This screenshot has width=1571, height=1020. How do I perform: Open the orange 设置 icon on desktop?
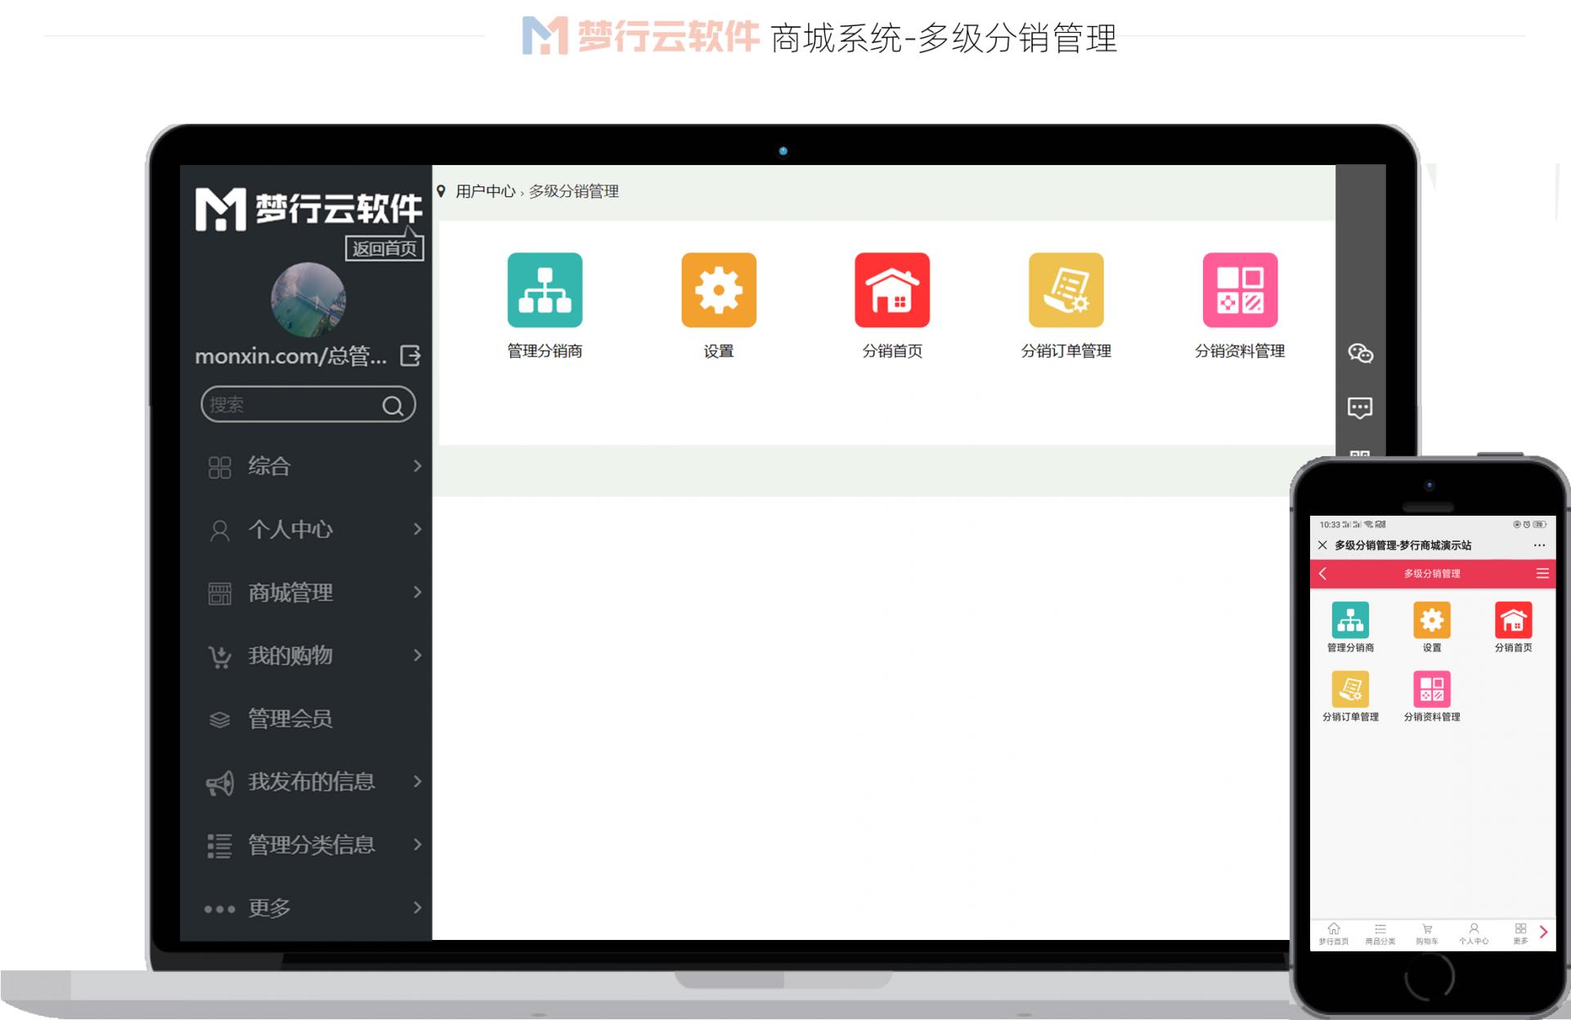click(x=719, y=290)
